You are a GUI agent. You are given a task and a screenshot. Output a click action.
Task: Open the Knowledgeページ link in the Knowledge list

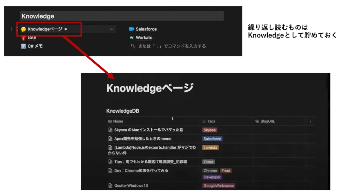tap(45, 29)
